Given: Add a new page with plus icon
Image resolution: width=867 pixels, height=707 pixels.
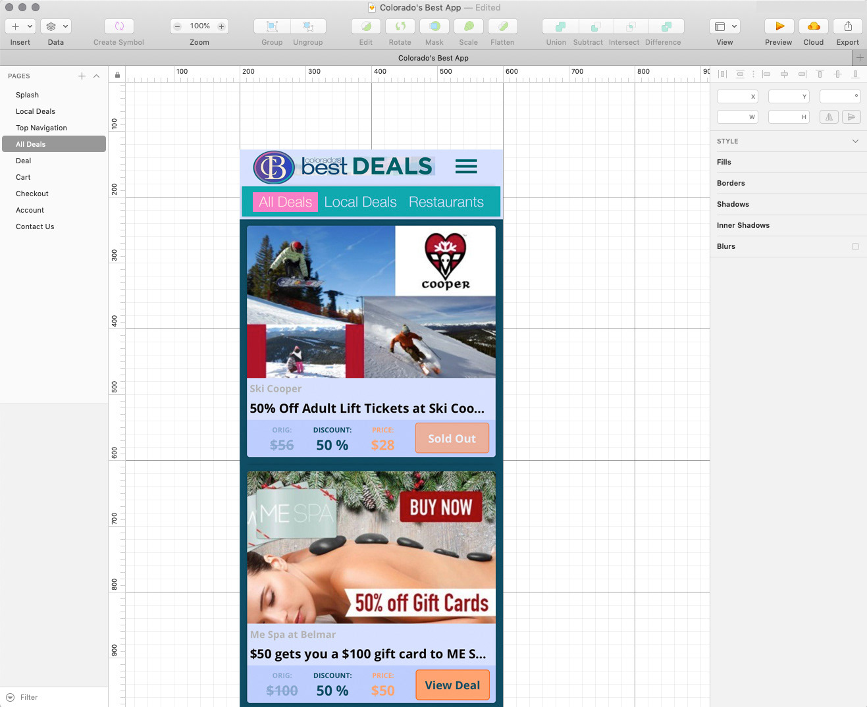Looking at the screenshot, I should [82, 76].
